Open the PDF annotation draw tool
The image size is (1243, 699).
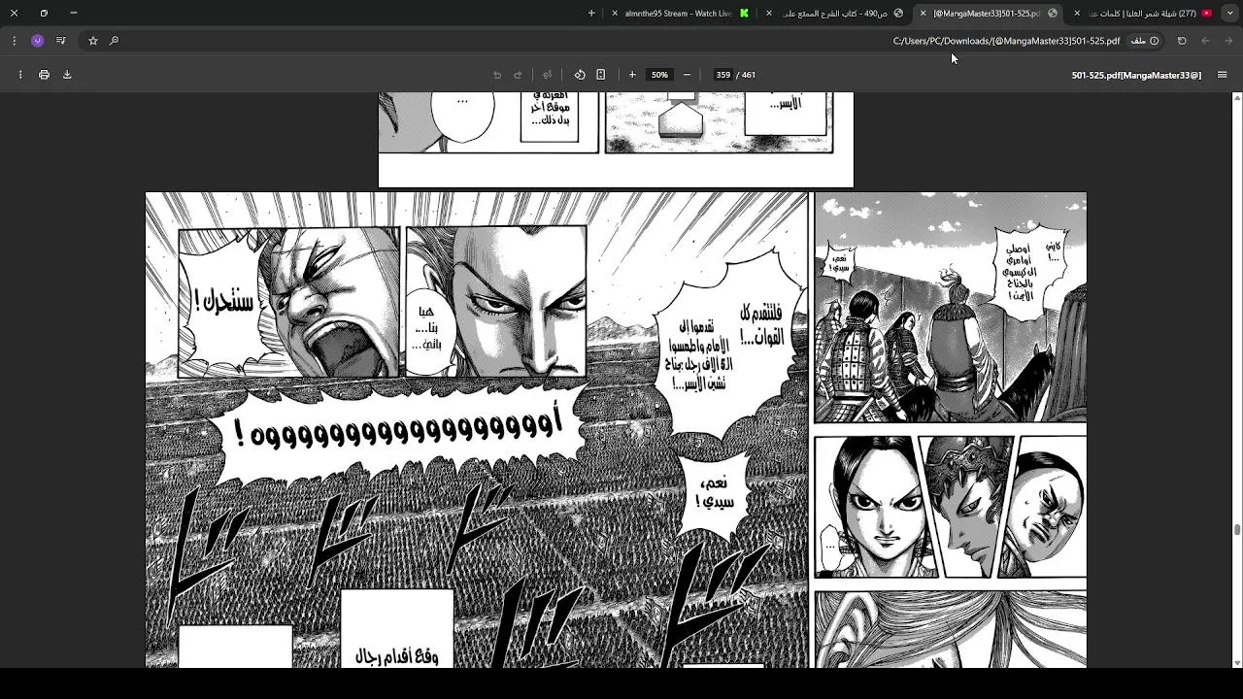[547, 75]
